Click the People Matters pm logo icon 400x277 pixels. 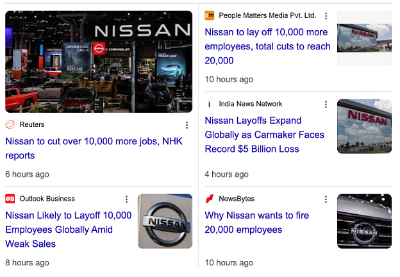[210, 15]
